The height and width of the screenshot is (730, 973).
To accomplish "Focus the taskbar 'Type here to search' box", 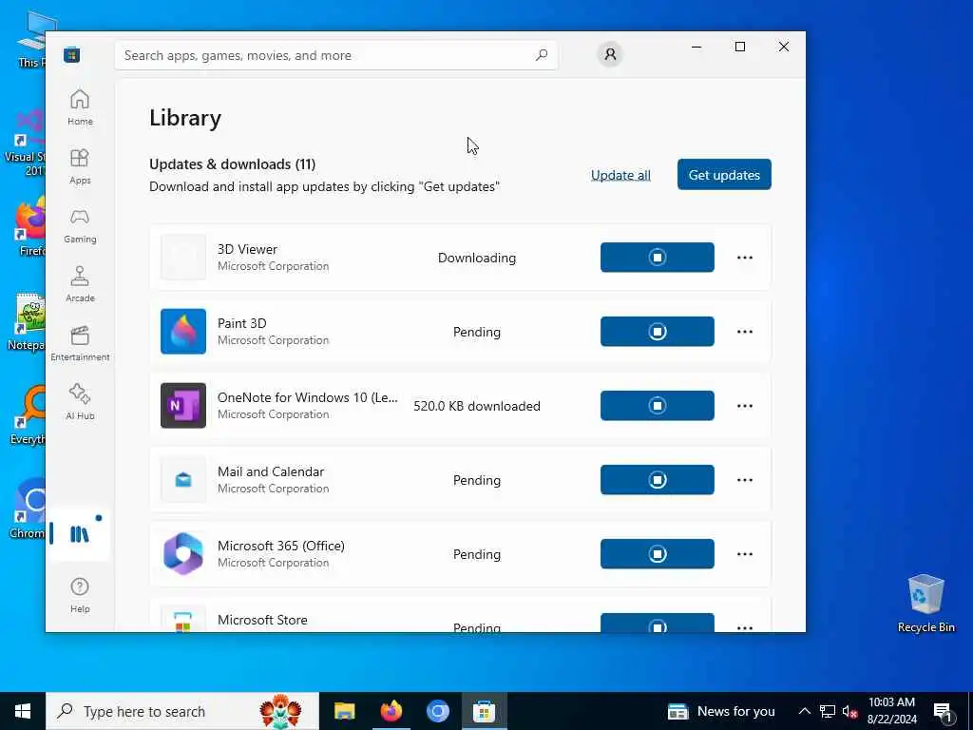I will (182, 711).
